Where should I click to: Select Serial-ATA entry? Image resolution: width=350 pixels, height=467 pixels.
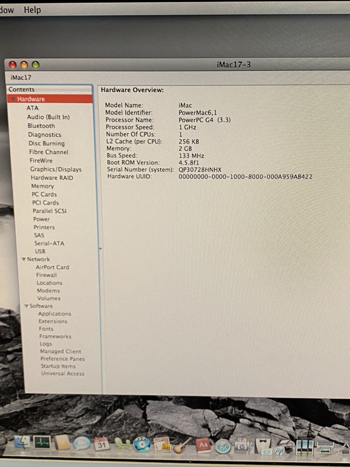click(x=49, y=243)
